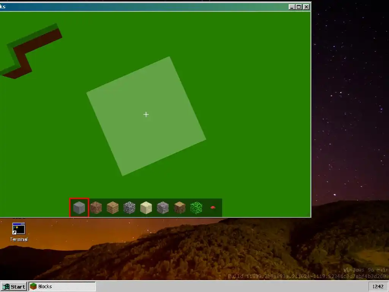Click the Blocks taskbar button
This screenshot has width=389, height=292.
pyautogui.click(x=62, y=287)
